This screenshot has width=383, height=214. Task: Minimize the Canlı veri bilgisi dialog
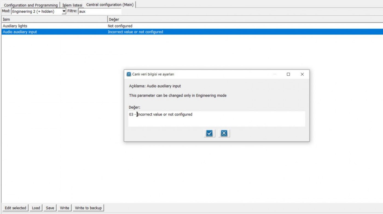point(274,74)
